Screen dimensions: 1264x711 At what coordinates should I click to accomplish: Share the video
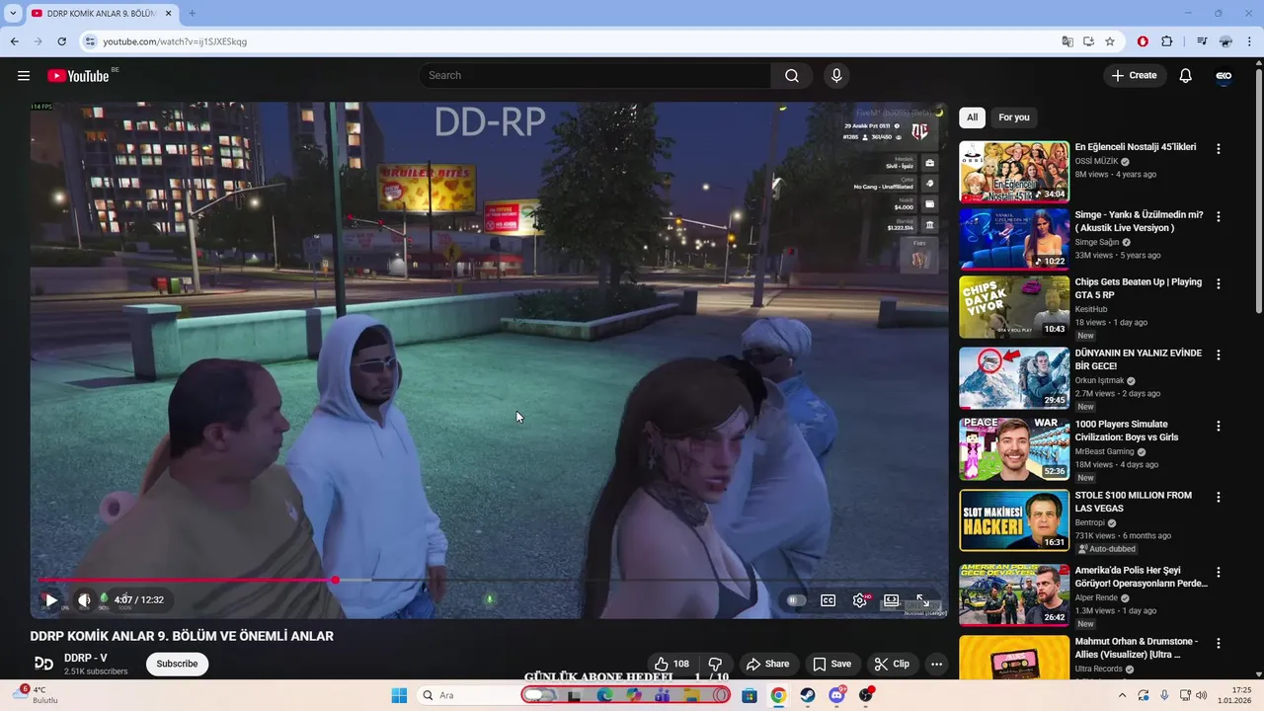(x=767, y=664)
